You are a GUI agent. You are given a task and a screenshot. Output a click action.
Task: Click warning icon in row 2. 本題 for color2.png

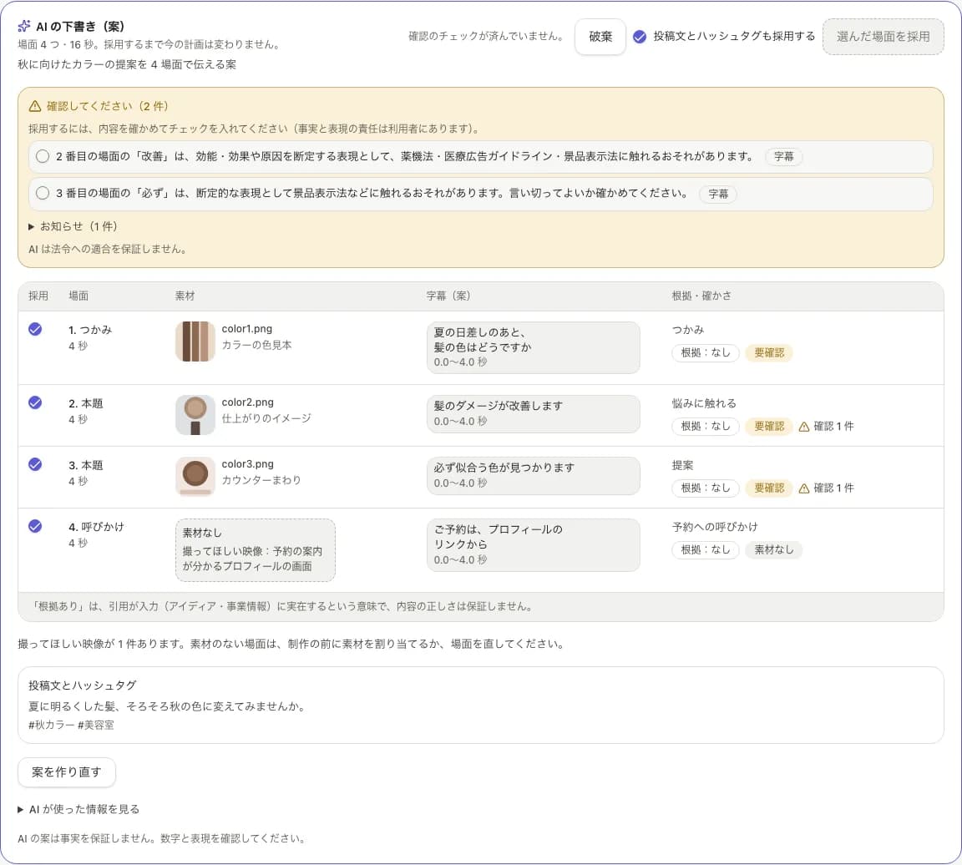coord(803,427)
